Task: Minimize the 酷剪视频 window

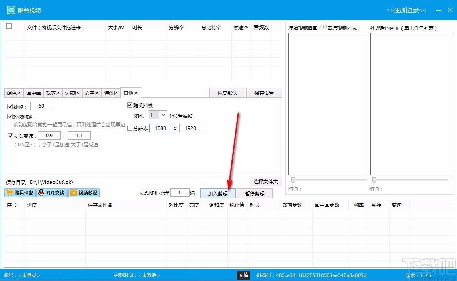Action: coord(438,10)
